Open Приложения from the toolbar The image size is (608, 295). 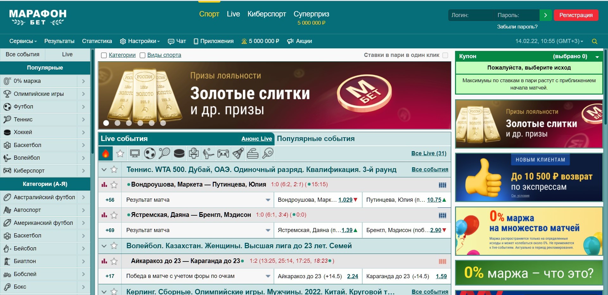[x=213, y=41]
